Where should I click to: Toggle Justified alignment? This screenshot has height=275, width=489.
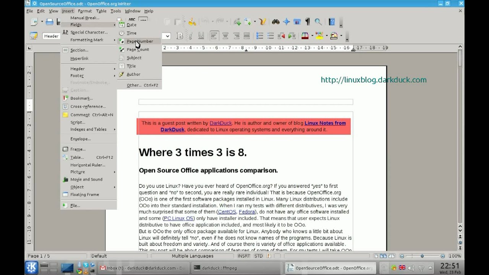[x=247, y=36]
